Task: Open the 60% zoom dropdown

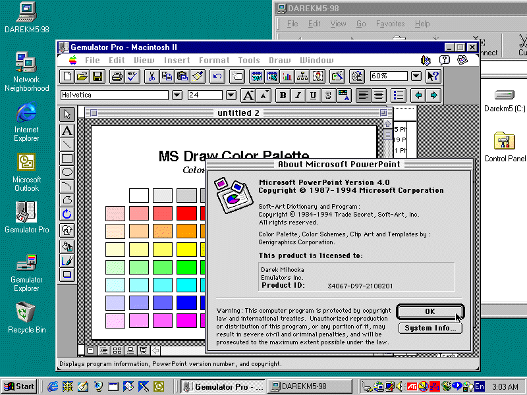Action: point(416,76)
